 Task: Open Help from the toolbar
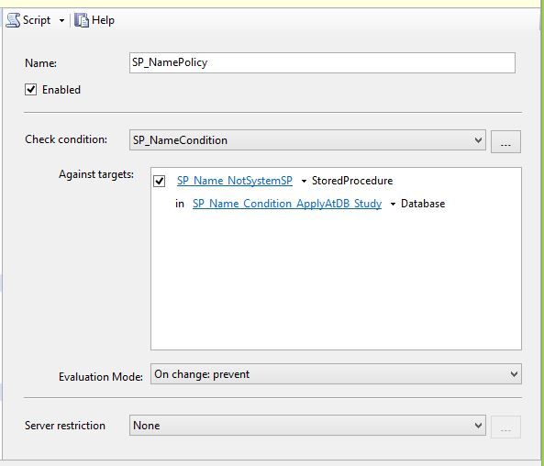point(94,20)
